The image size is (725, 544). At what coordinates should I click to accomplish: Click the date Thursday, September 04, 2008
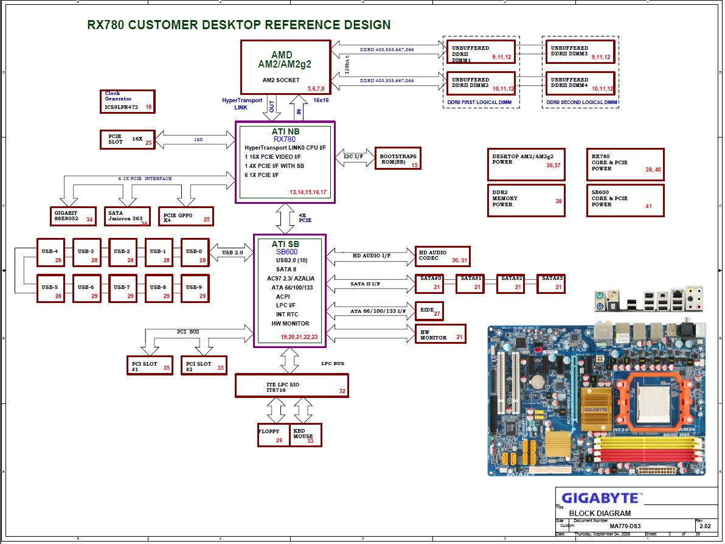pyautogui.click(x=602, y=534)
